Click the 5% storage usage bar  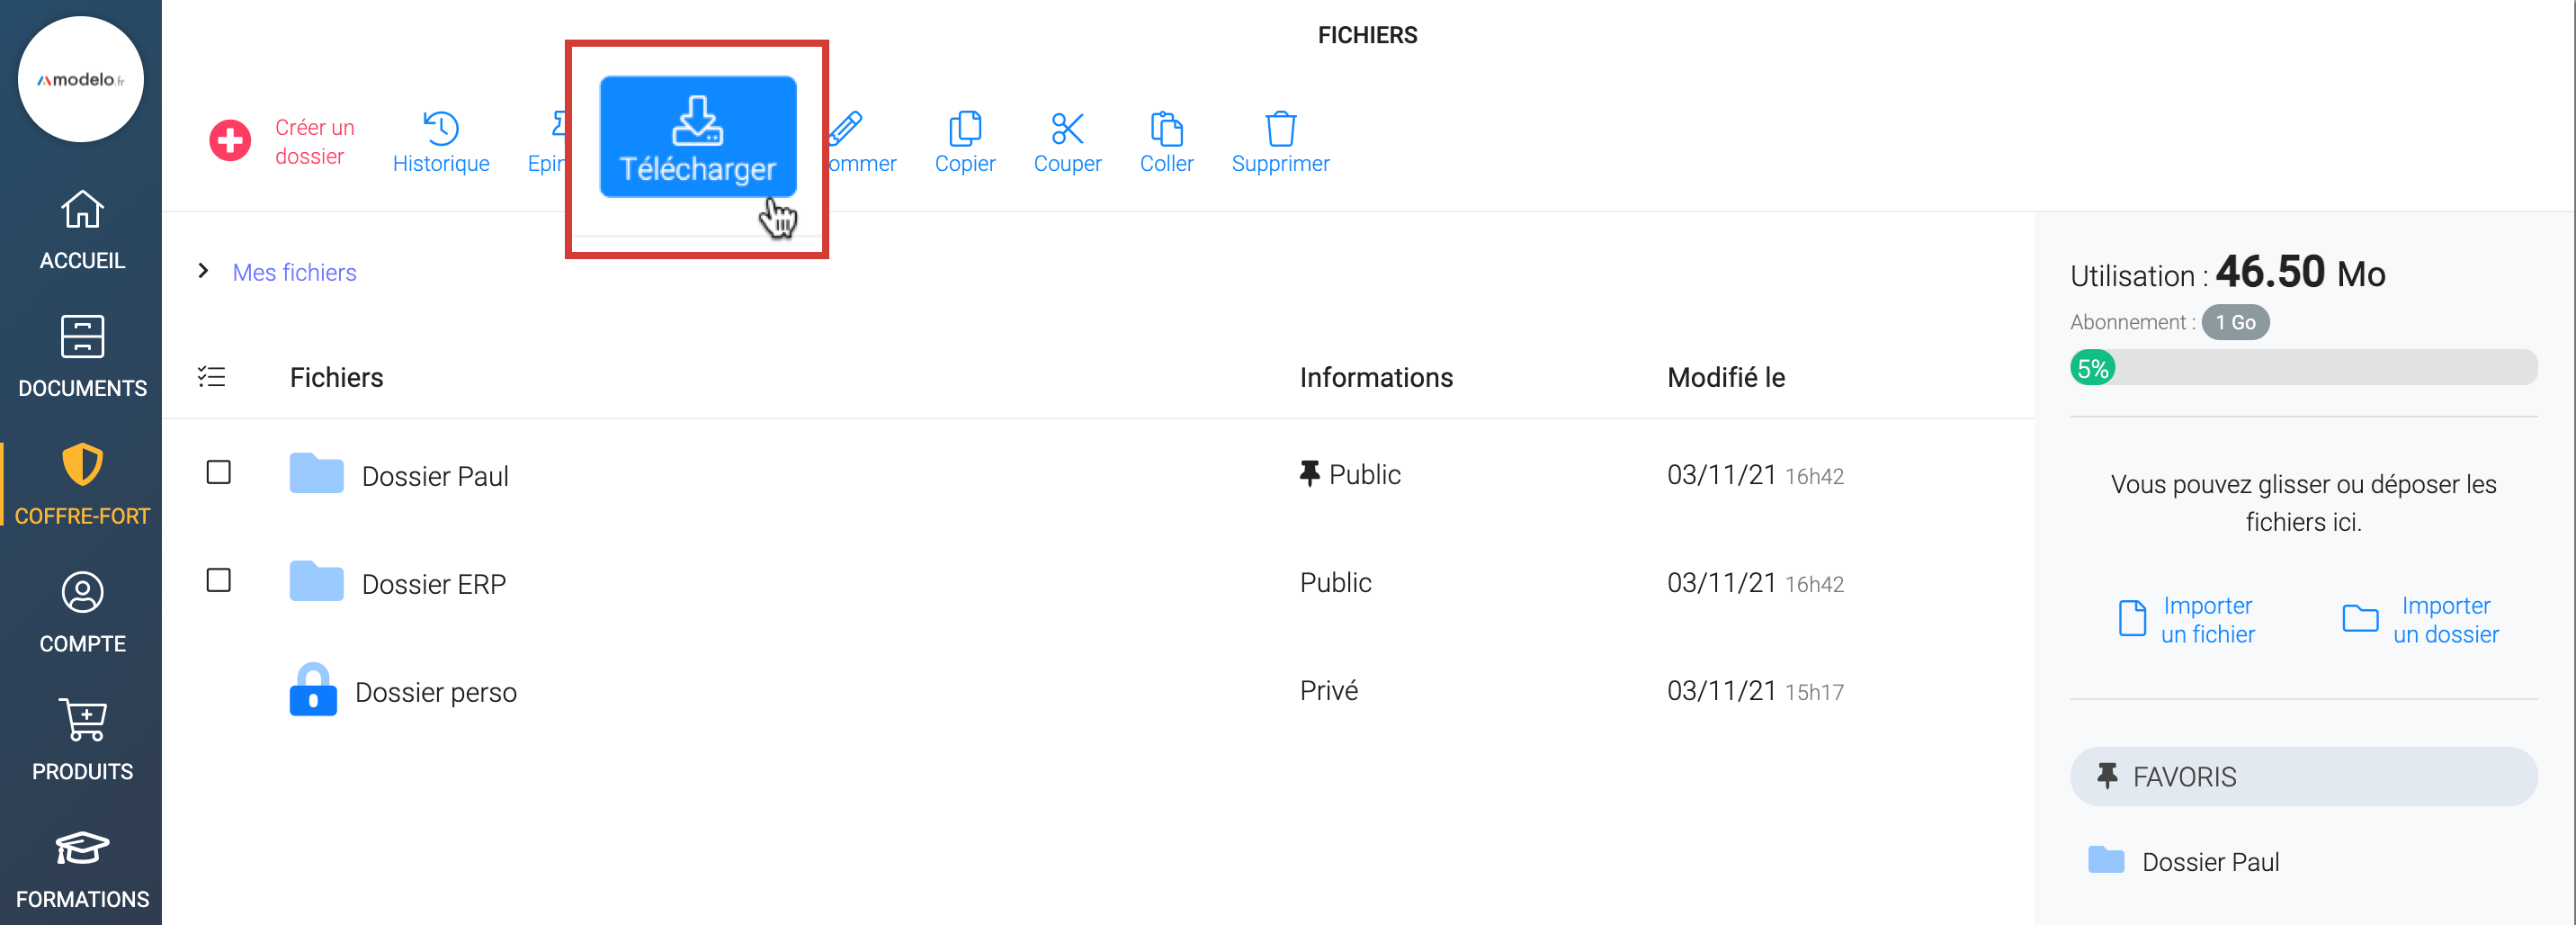(x=2302, y=368)
